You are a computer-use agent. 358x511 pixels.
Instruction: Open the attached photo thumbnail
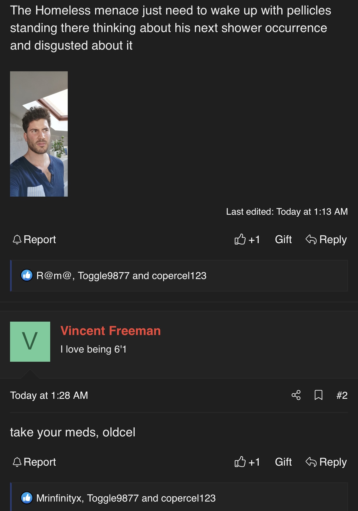[x=39, y=134]
